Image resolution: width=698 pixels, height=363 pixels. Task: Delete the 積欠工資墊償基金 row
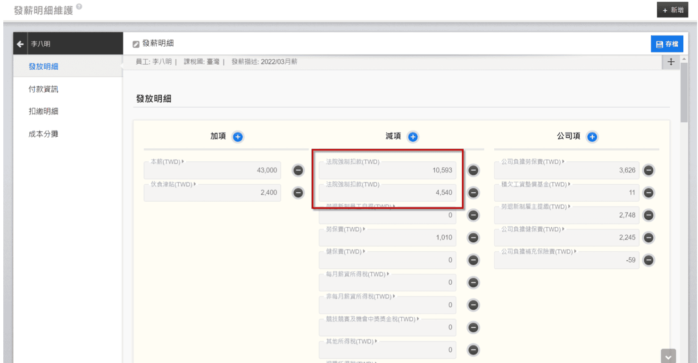(648, 192)
